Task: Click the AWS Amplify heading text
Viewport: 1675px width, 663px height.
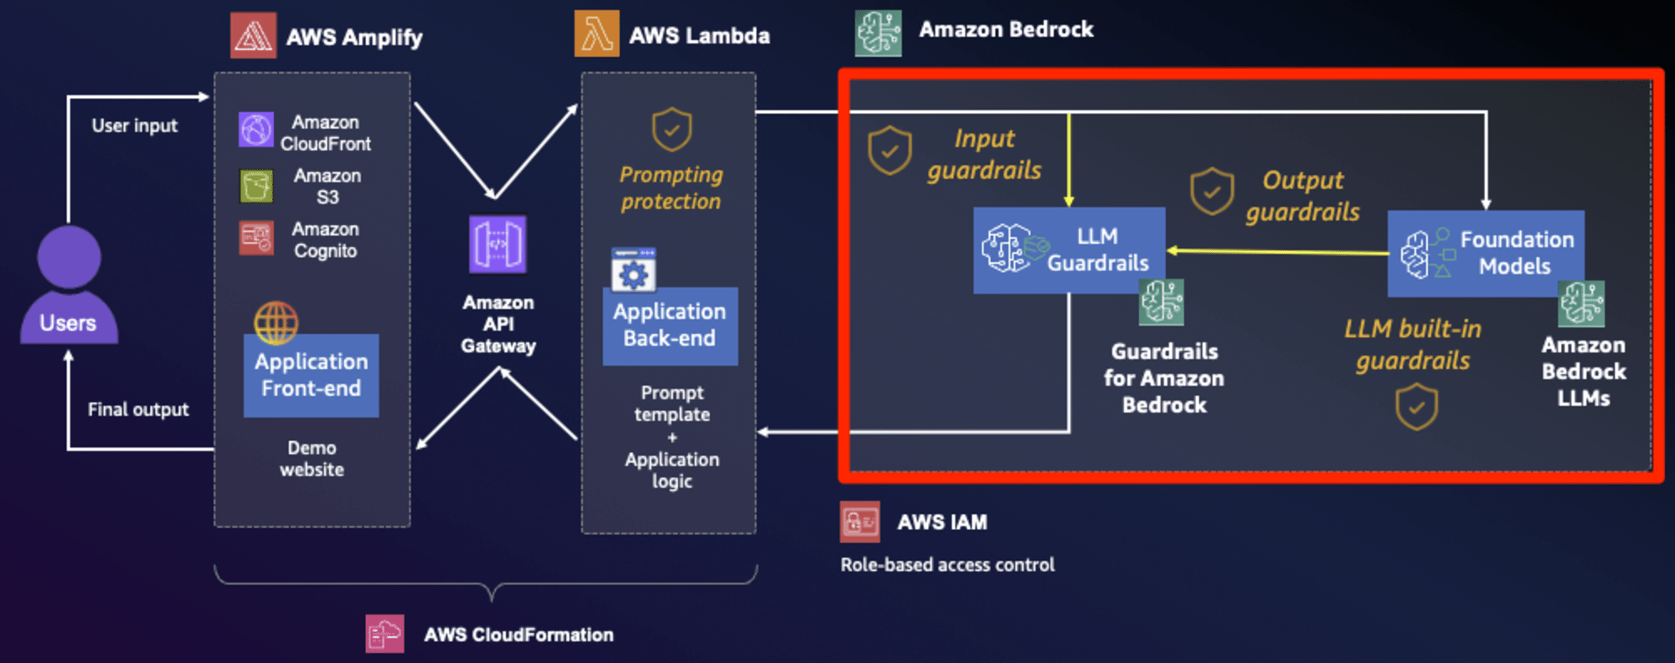Action: pos(354,38)
